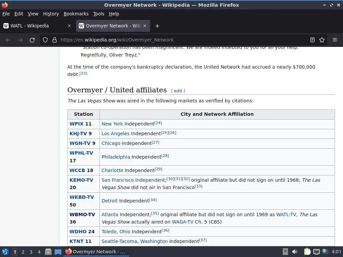Open the WKBD-TV station link

point(82,197)
